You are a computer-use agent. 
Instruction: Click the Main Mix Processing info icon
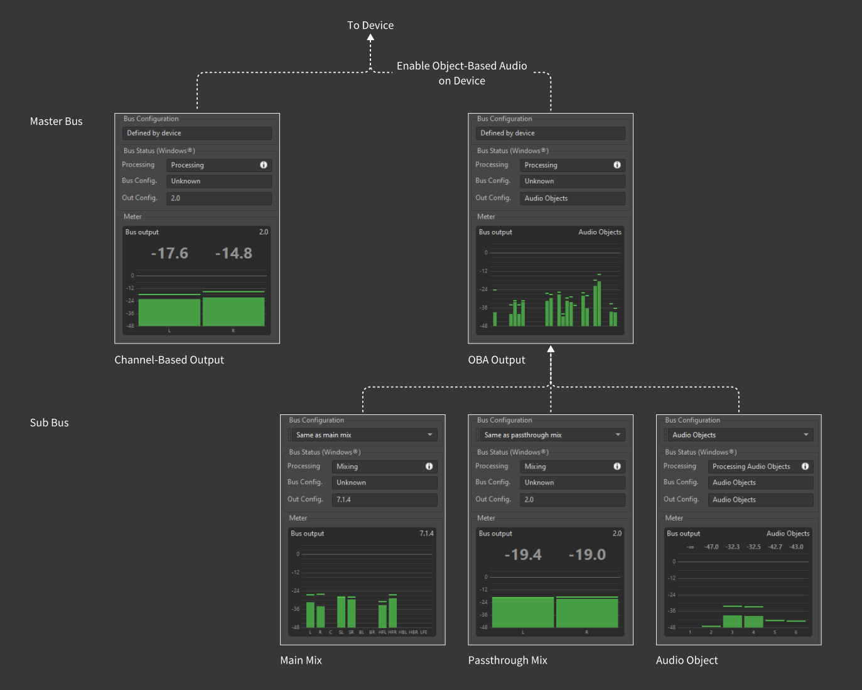coord(429,466)
